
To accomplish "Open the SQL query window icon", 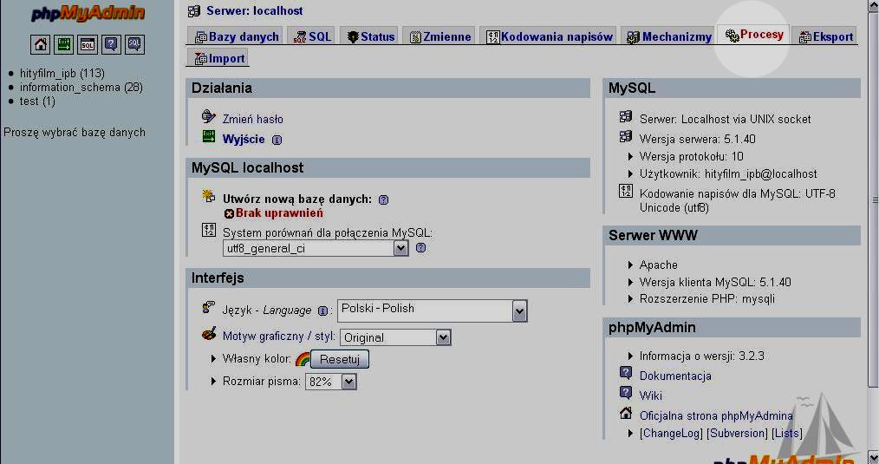I will [x=88, y=44].
